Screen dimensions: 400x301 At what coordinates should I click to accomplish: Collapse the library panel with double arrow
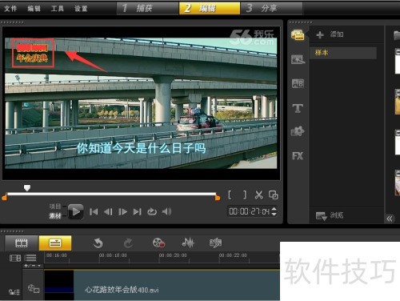tap(390, 219)
